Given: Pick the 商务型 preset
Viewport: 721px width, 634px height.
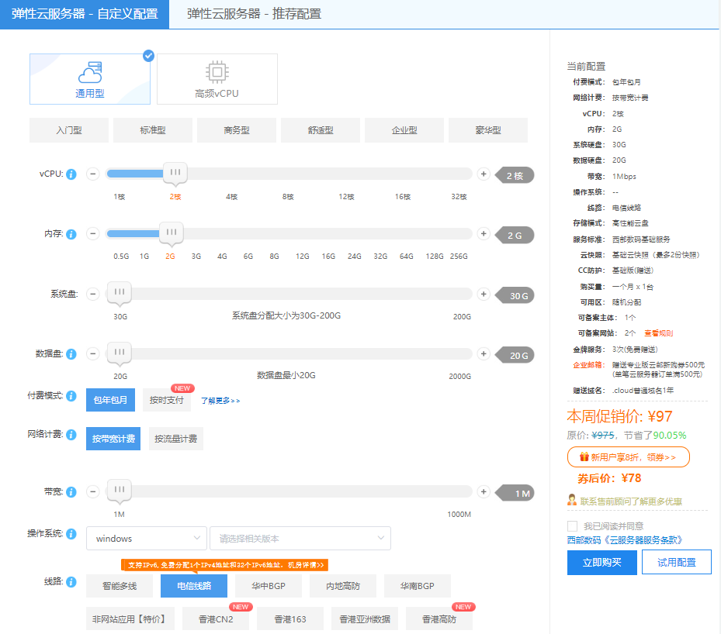Looking at the screenshot, I should [237, 130].
